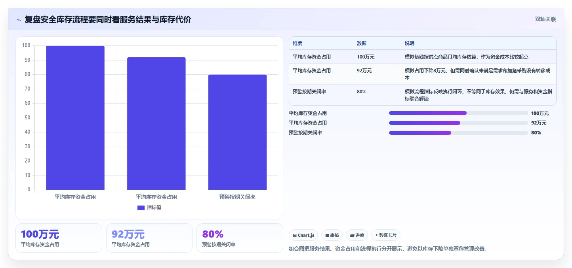The height and width of the screenshot is (268, 572).
Task: Click the 100万元 cell in the table
Action: tap(366, 57)
